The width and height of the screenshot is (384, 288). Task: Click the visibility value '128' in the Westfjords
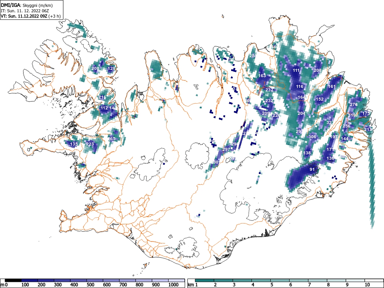click(x=111, y=68)
